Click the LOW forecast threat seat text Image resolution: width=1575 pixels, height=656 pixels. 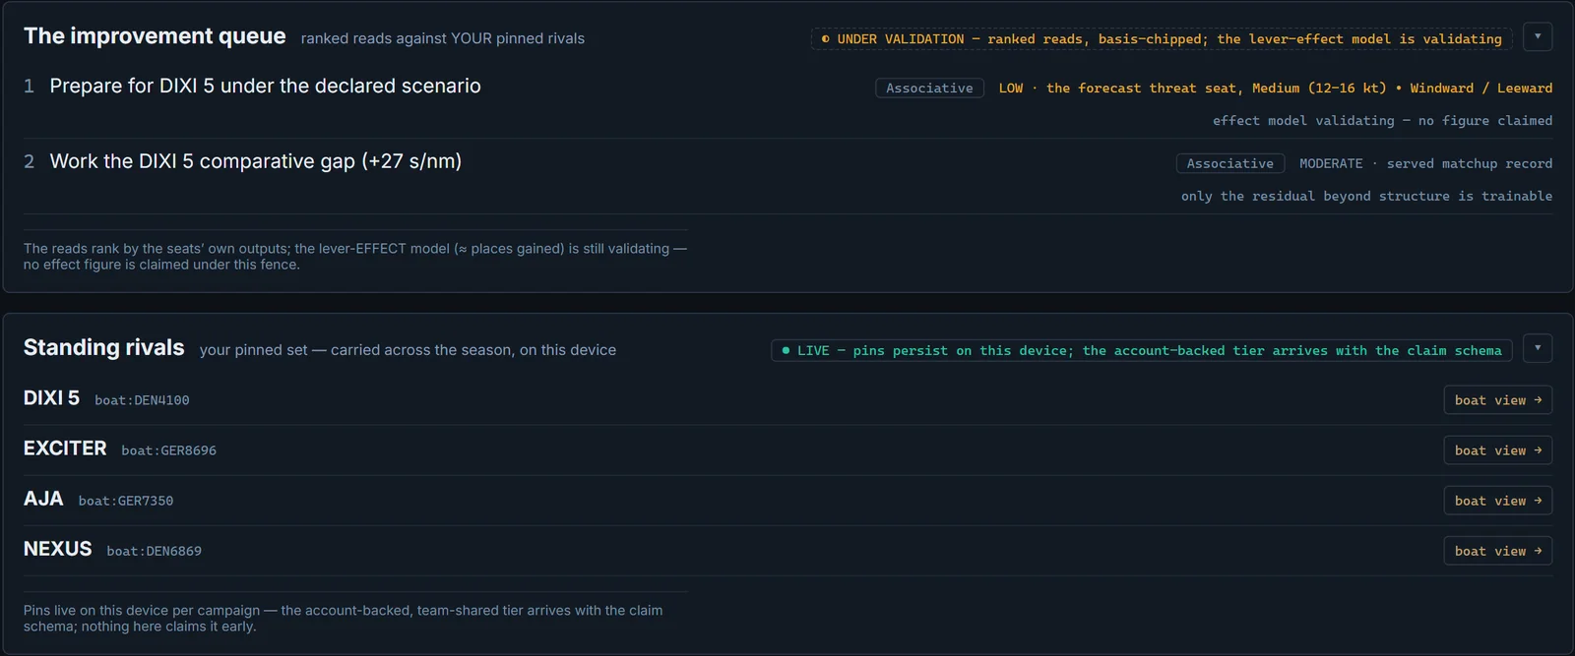click(x=1276, y=89)
